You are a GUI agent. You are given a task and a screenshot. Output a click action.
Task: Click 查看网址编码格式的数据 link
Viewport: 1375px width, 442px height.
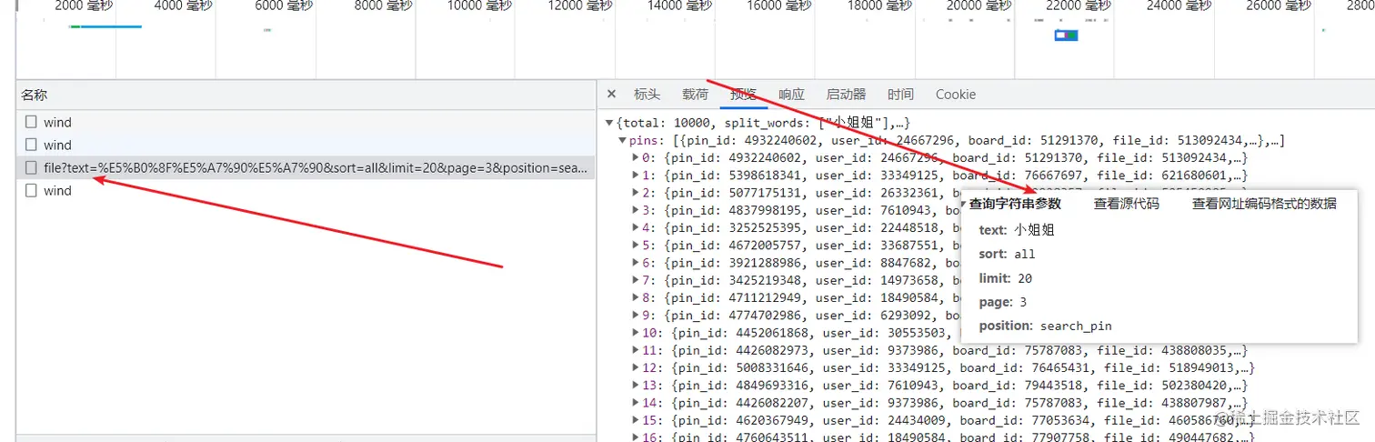(x=1264, y=204)
